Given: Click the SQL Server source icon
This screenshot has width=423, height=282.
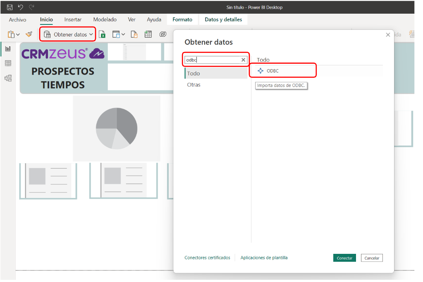Looking at the screenshot, I should 134,34.
